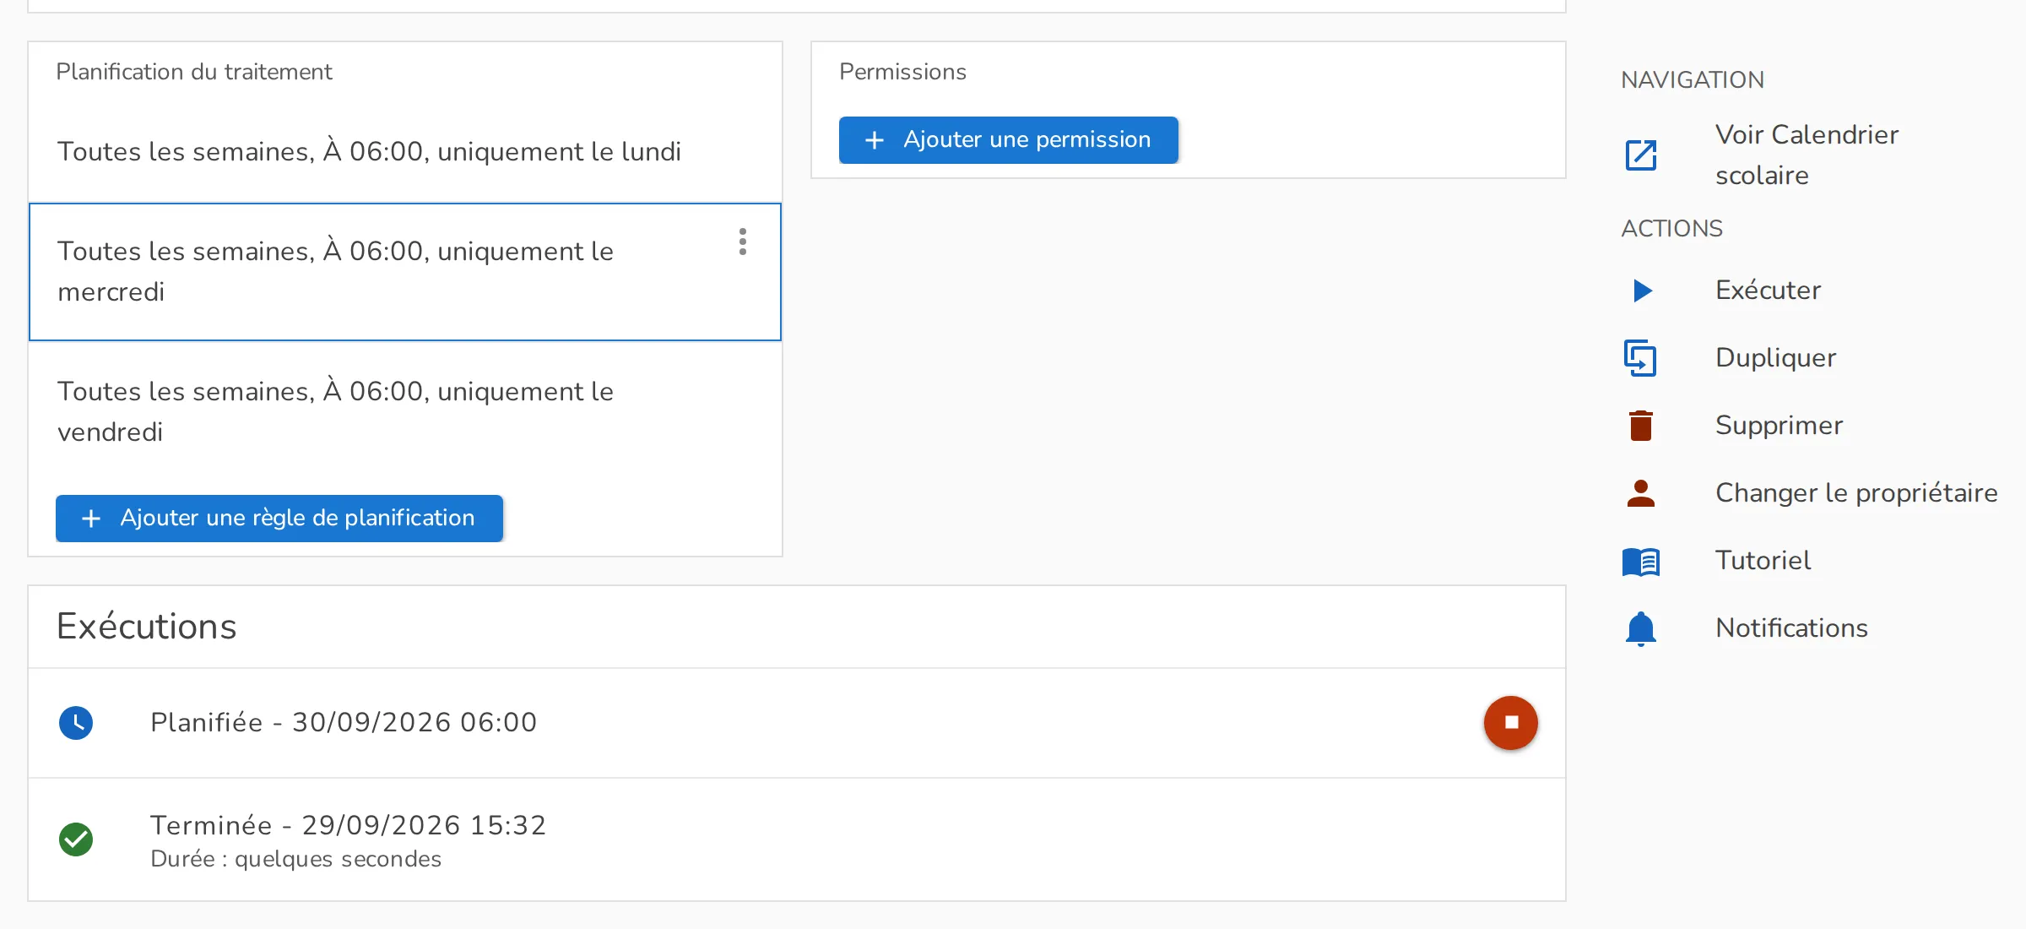Image resolution: width=2026 pixels, height=929 pixels.
Task: Stop the planned execution with red button
Action: click(x=1511, y=723)
